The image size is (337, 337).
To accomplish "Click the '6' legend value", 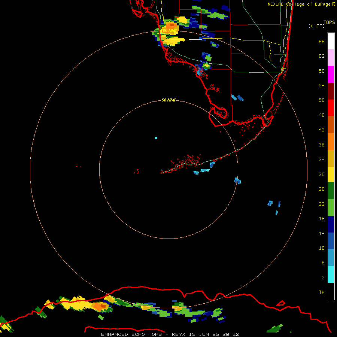I will [x=323, y=263].
